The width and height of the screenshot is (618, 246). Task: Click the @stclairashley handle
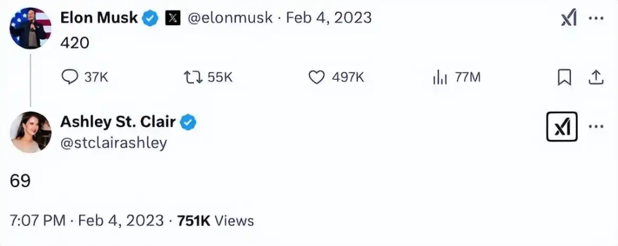tap(113, 142)
